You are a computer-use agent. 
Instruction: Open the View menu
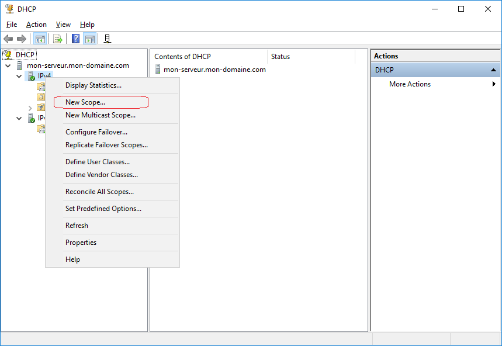coord(63,25)
